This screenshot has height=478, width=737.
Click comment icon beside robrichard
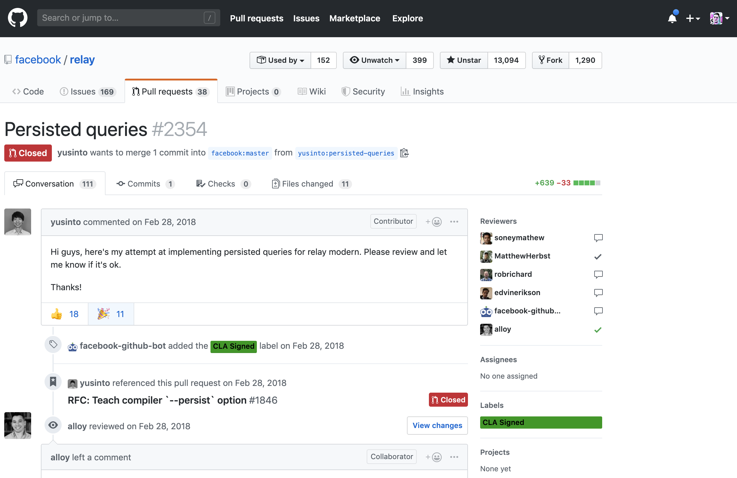coord(598,274)
